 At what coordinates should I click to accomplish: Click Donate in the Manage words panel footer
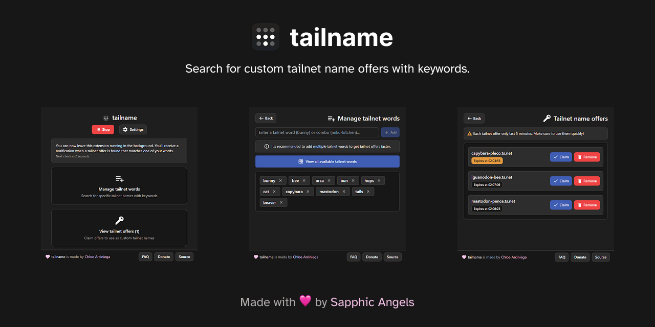(372, 257)
